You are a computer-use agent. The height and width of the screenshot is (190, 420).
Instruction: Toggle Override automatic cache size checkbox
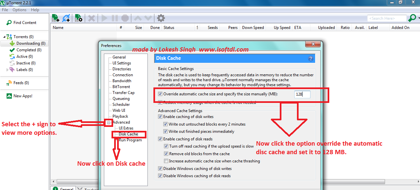click(160, 94)
